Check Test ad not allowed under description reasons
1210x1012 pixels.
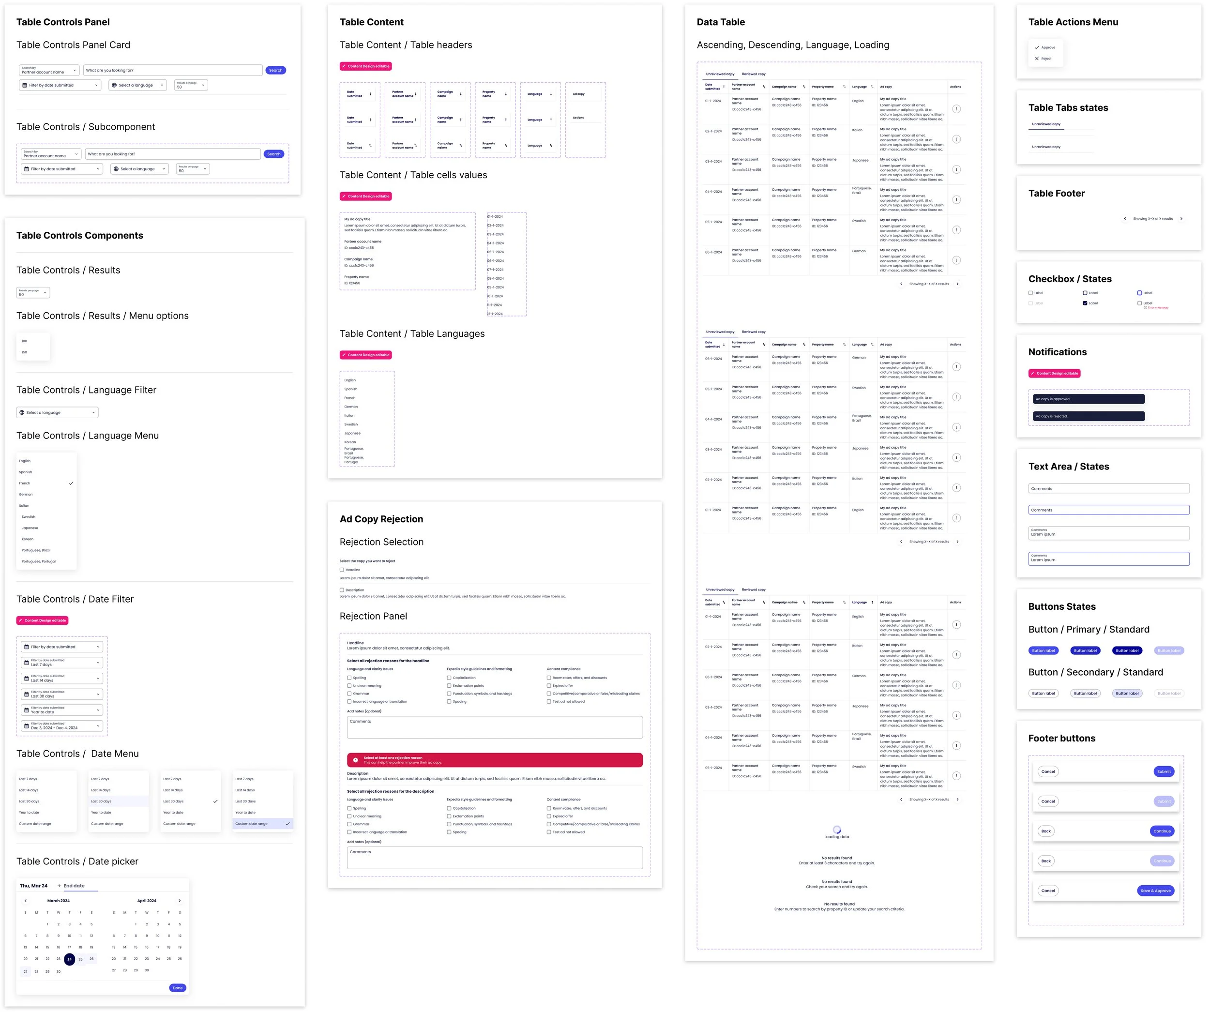(x=548, y=832)
